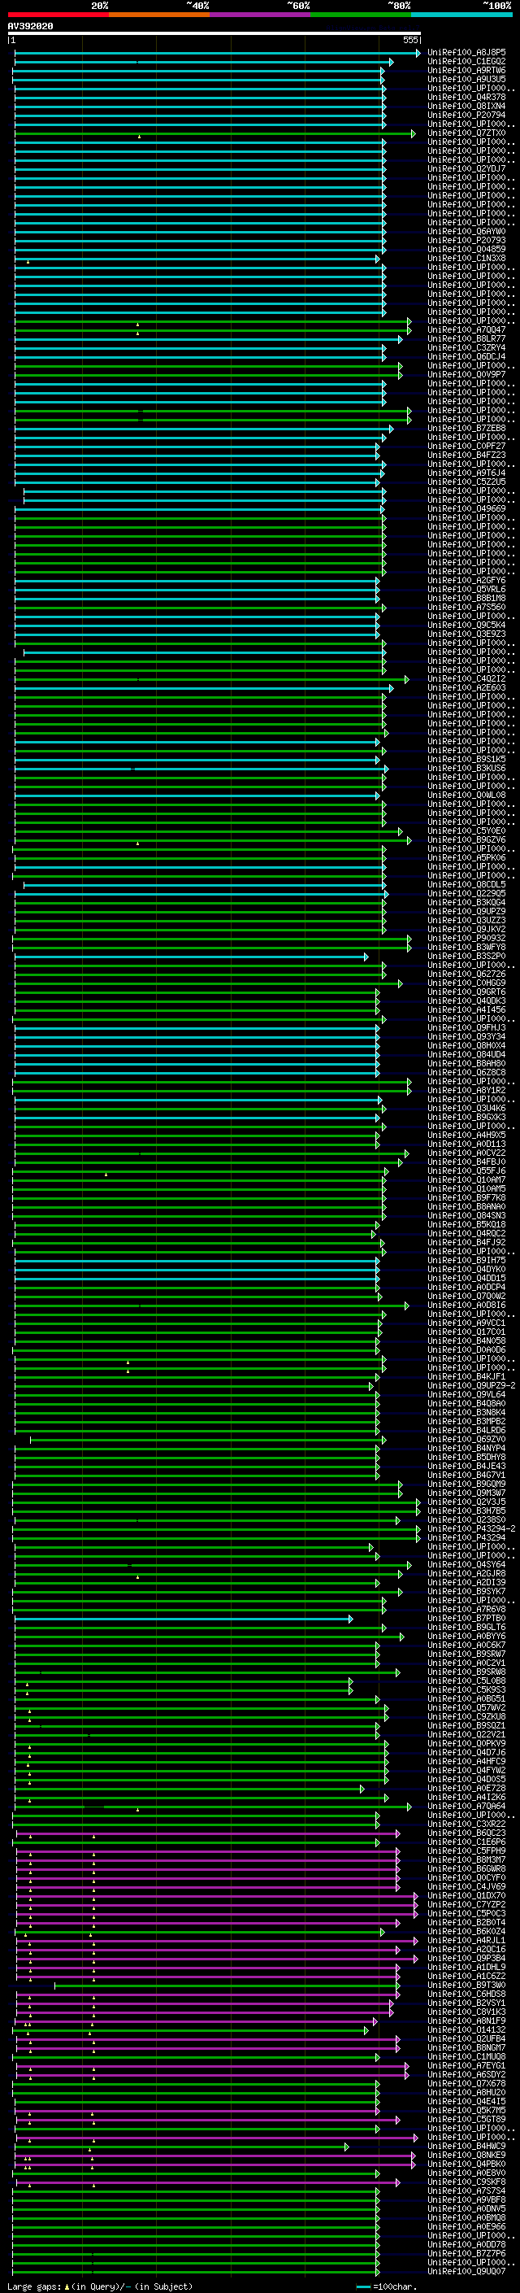520x2293 pixels.
Task: Open hit UniRef100_C1EGQ2
Action: (x=466, y=62)
